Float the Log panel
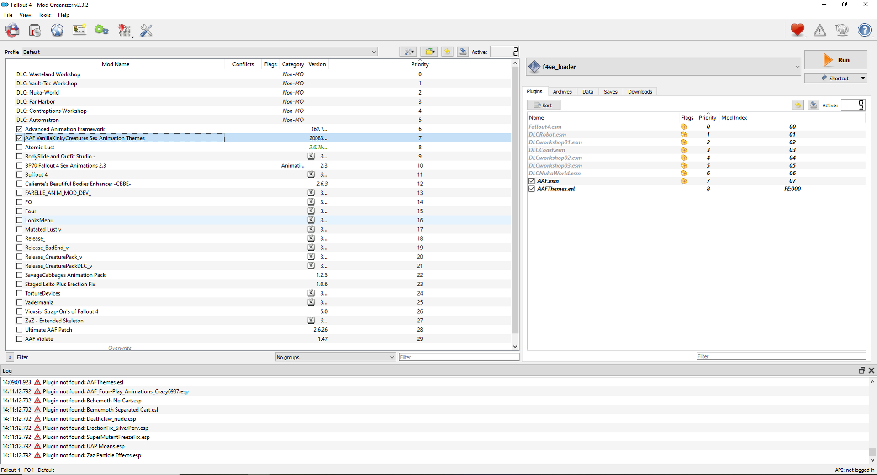This screenshot has width=877, height=475. tap(862, 370)
